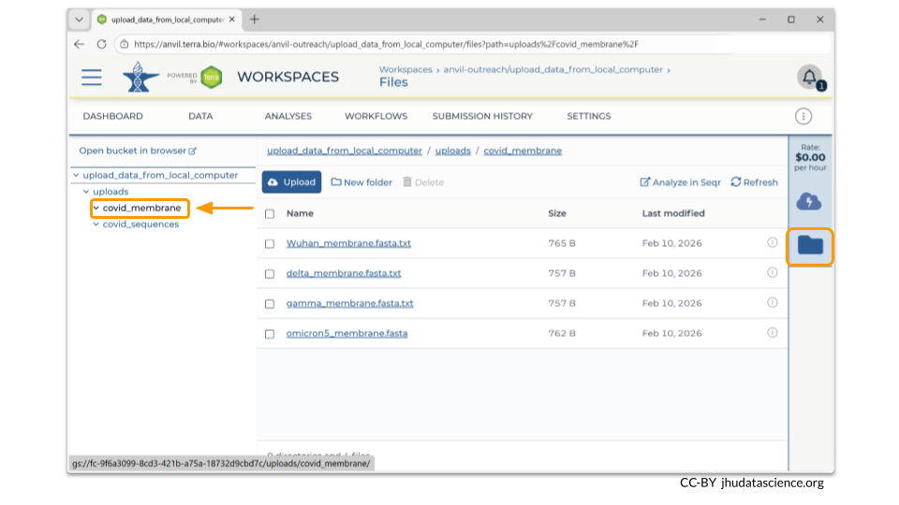Click the Last modified column header

(x=673, y=213)
